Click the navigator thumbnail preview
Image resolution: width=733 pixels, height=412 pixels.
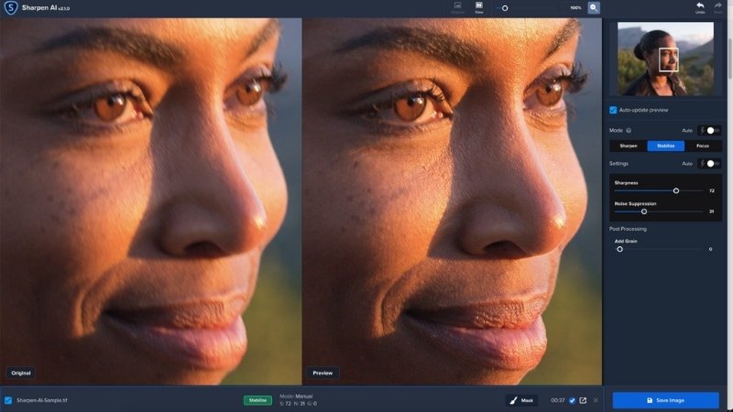[666, 60]
